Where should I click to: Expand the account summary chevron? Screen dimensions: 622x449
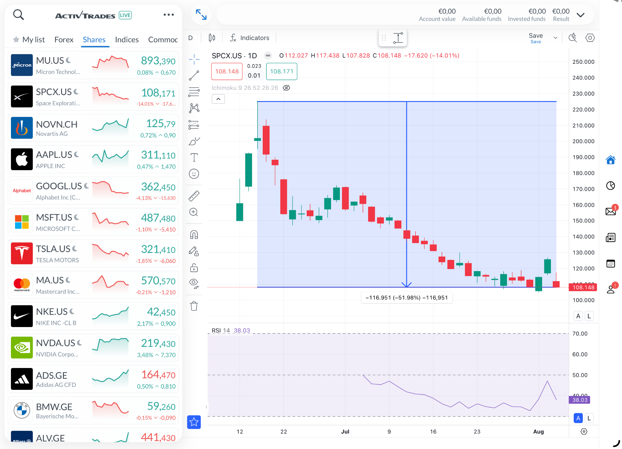click(x=580, y=15)
